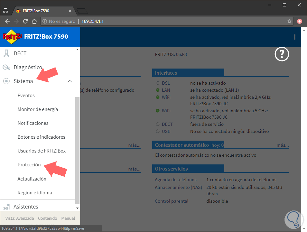
Task: Click the DECT link in Interfaces
Action: [167, 124]
